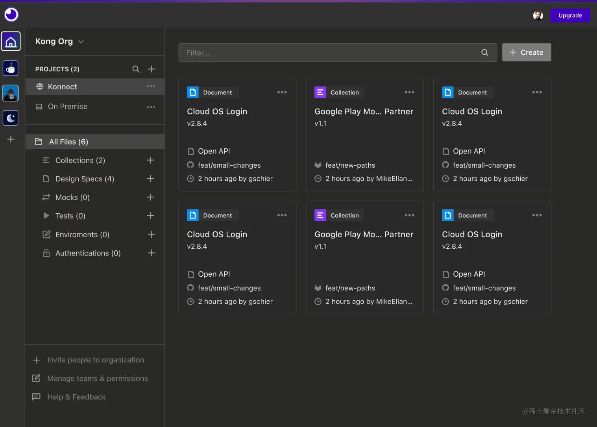Open three-dot menu on the top Google Play card

coord(409,92)
